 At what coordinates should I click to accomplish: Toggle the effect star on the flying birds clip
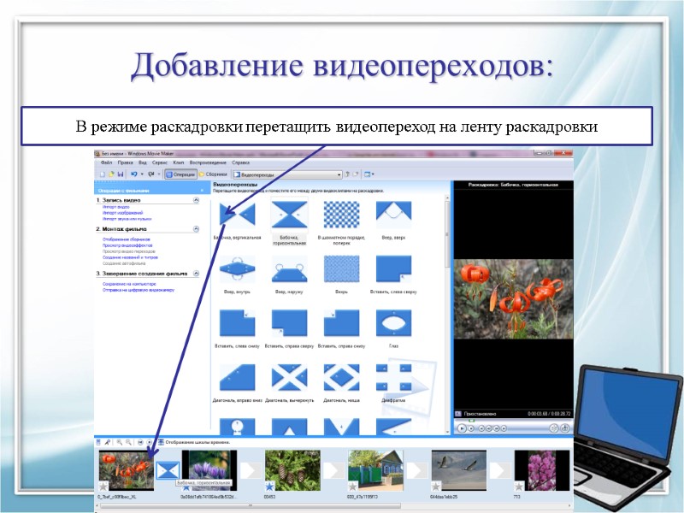[x=436, y=486]
